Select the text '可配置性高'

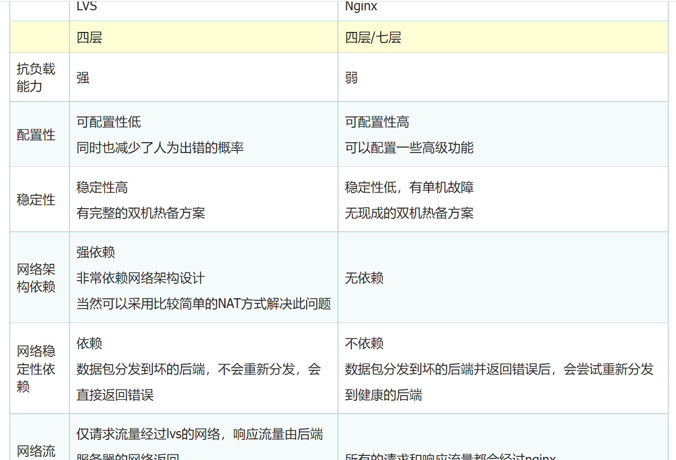377,122
